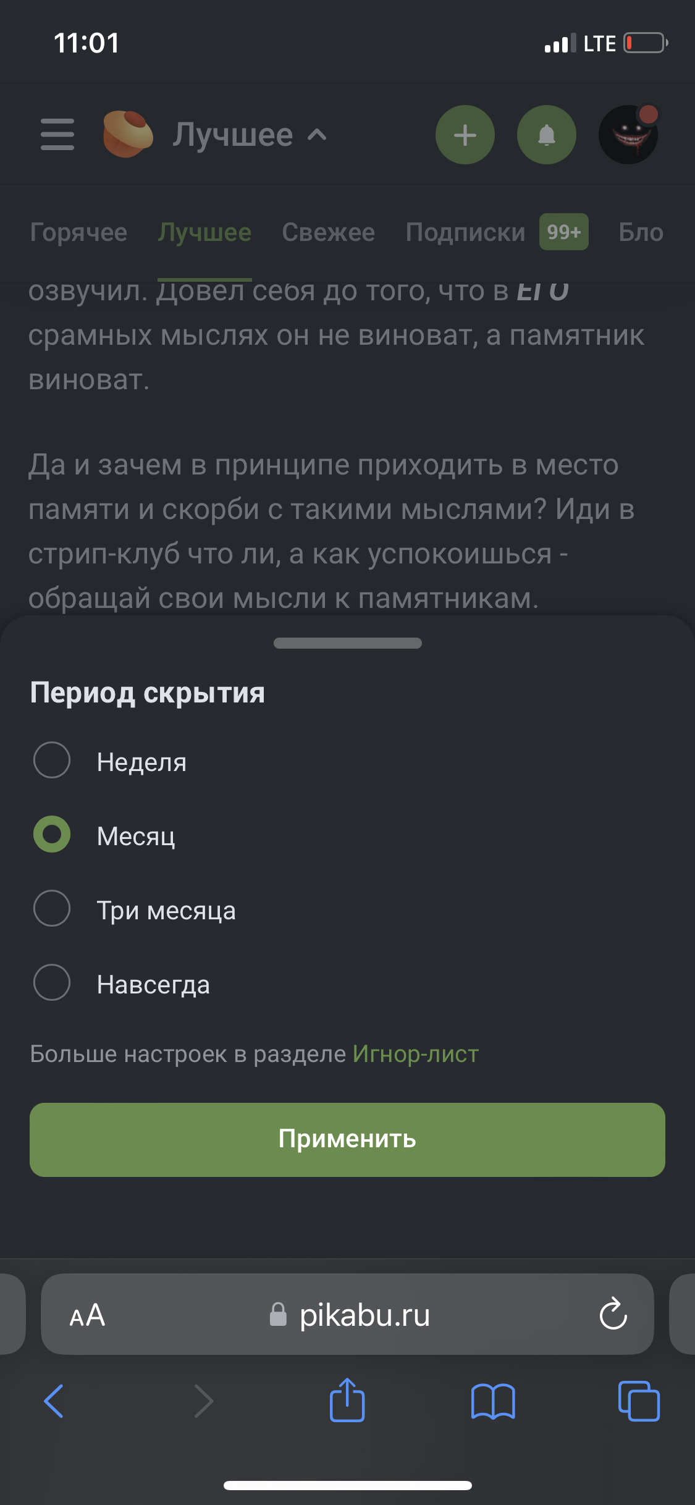Viewport: 695px width, 1505px height.
Task: Open Safari tabs overview icon
Action: (639, 1401)
